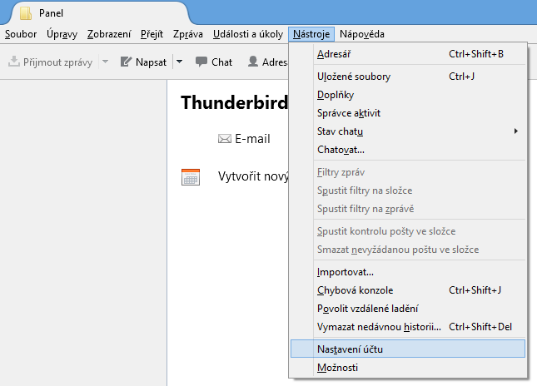Click the Chat speech bubble icon
The image size is (537, 386).
click(201, 62)
